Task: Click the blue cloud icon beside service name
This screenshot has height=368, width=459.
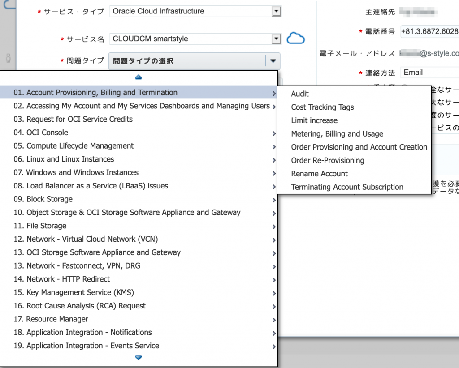Action: pyautogui.click(x=296, y=39)
